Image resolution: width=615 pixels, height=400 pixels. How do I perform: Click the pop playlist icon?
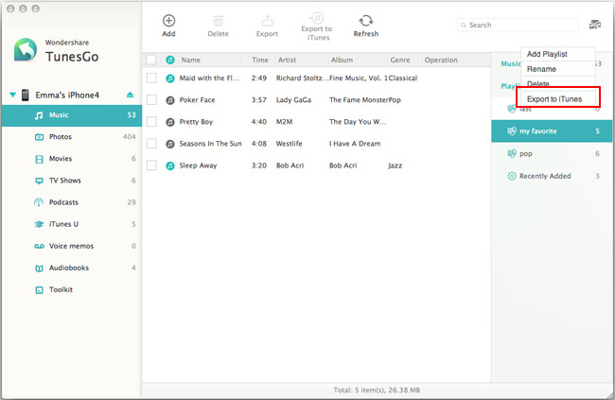(512, 153)
